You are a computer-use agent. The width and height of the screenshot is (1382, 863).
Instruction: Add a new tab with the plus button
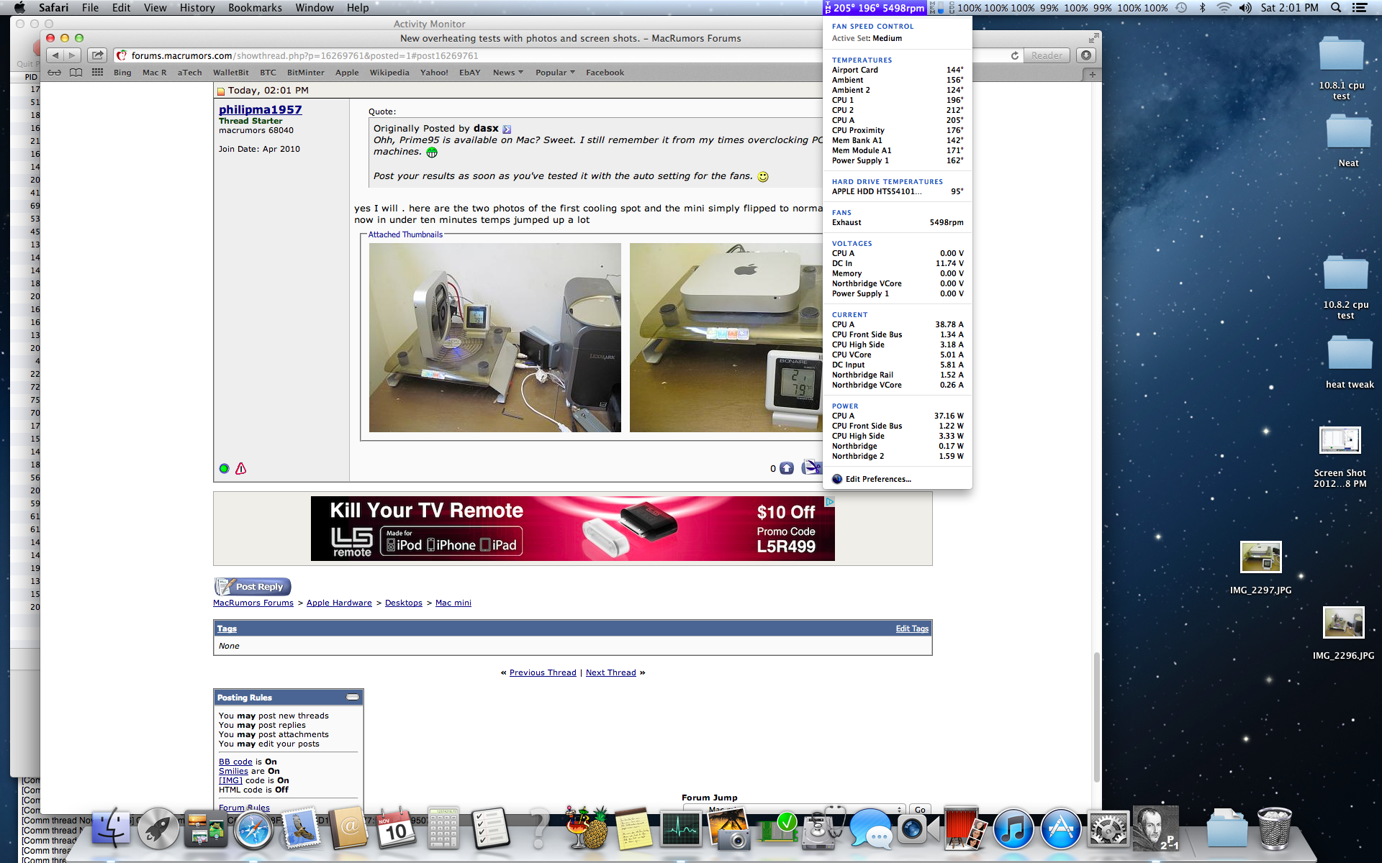[x=1092, y=73]
